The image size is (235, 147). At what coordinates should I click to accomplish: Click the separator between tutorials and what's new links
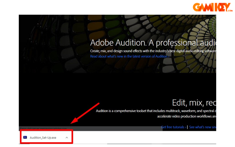tap(187, 127)
